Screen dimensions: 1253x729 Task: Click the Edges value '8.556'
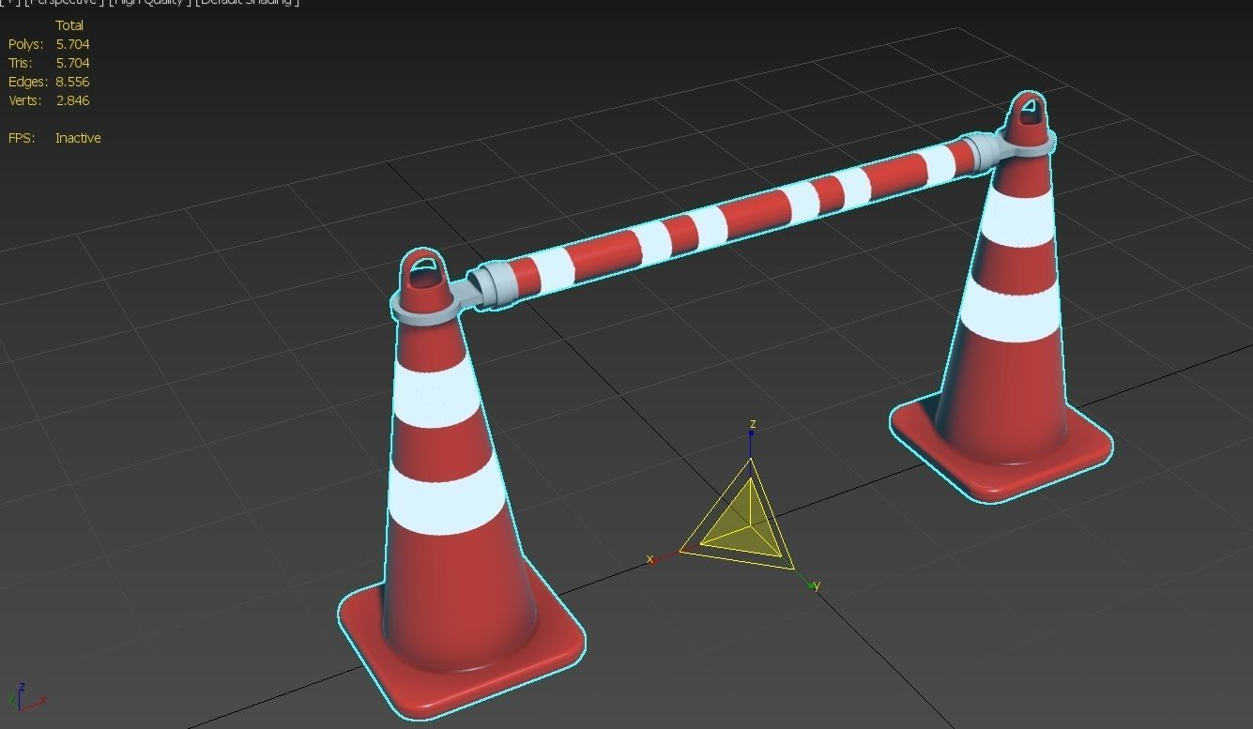(x=72, y=82)
